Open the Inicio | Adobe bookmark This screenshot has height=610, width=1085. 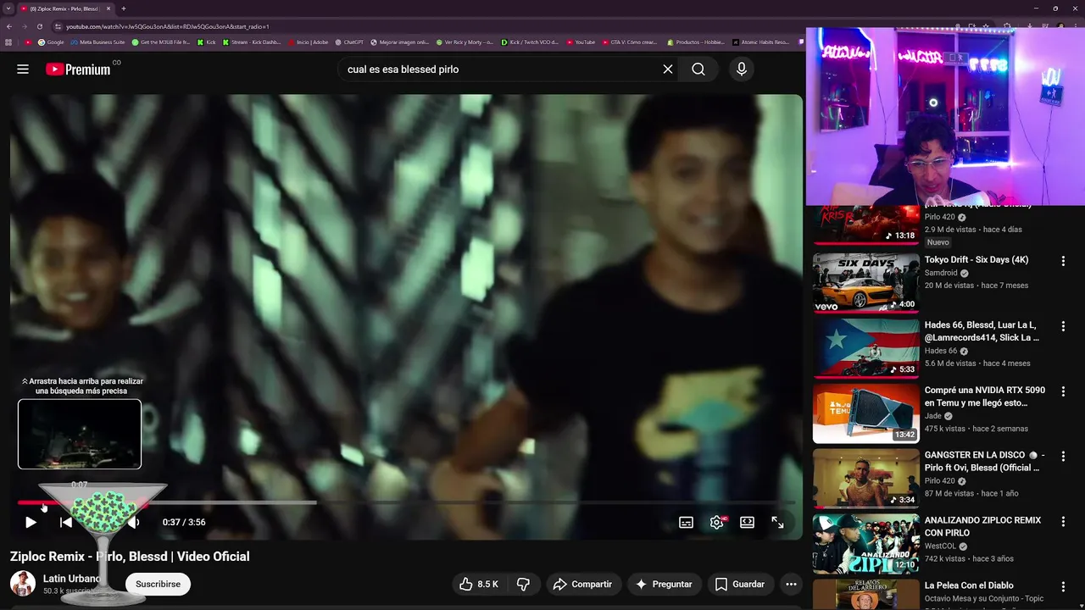tap(309, 42)
